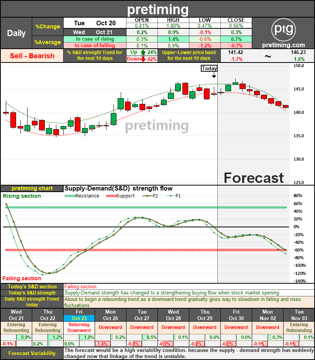Open the pretiming.com link

[x=284, y=45]
